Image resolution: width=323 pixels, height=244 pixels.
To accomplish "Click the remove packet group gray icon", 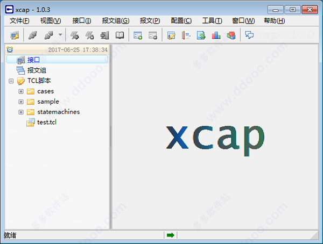I will click(x=153, y=35).
